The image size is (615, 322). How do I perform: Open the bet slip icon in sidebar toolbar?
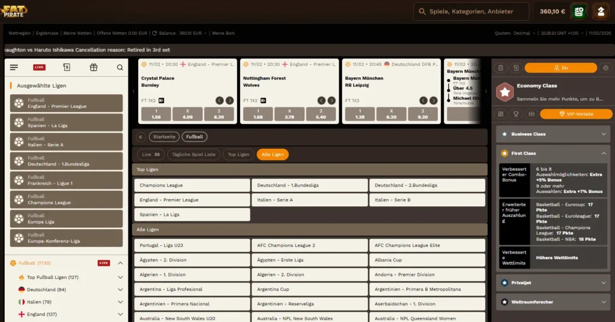[x=67, y=67]
